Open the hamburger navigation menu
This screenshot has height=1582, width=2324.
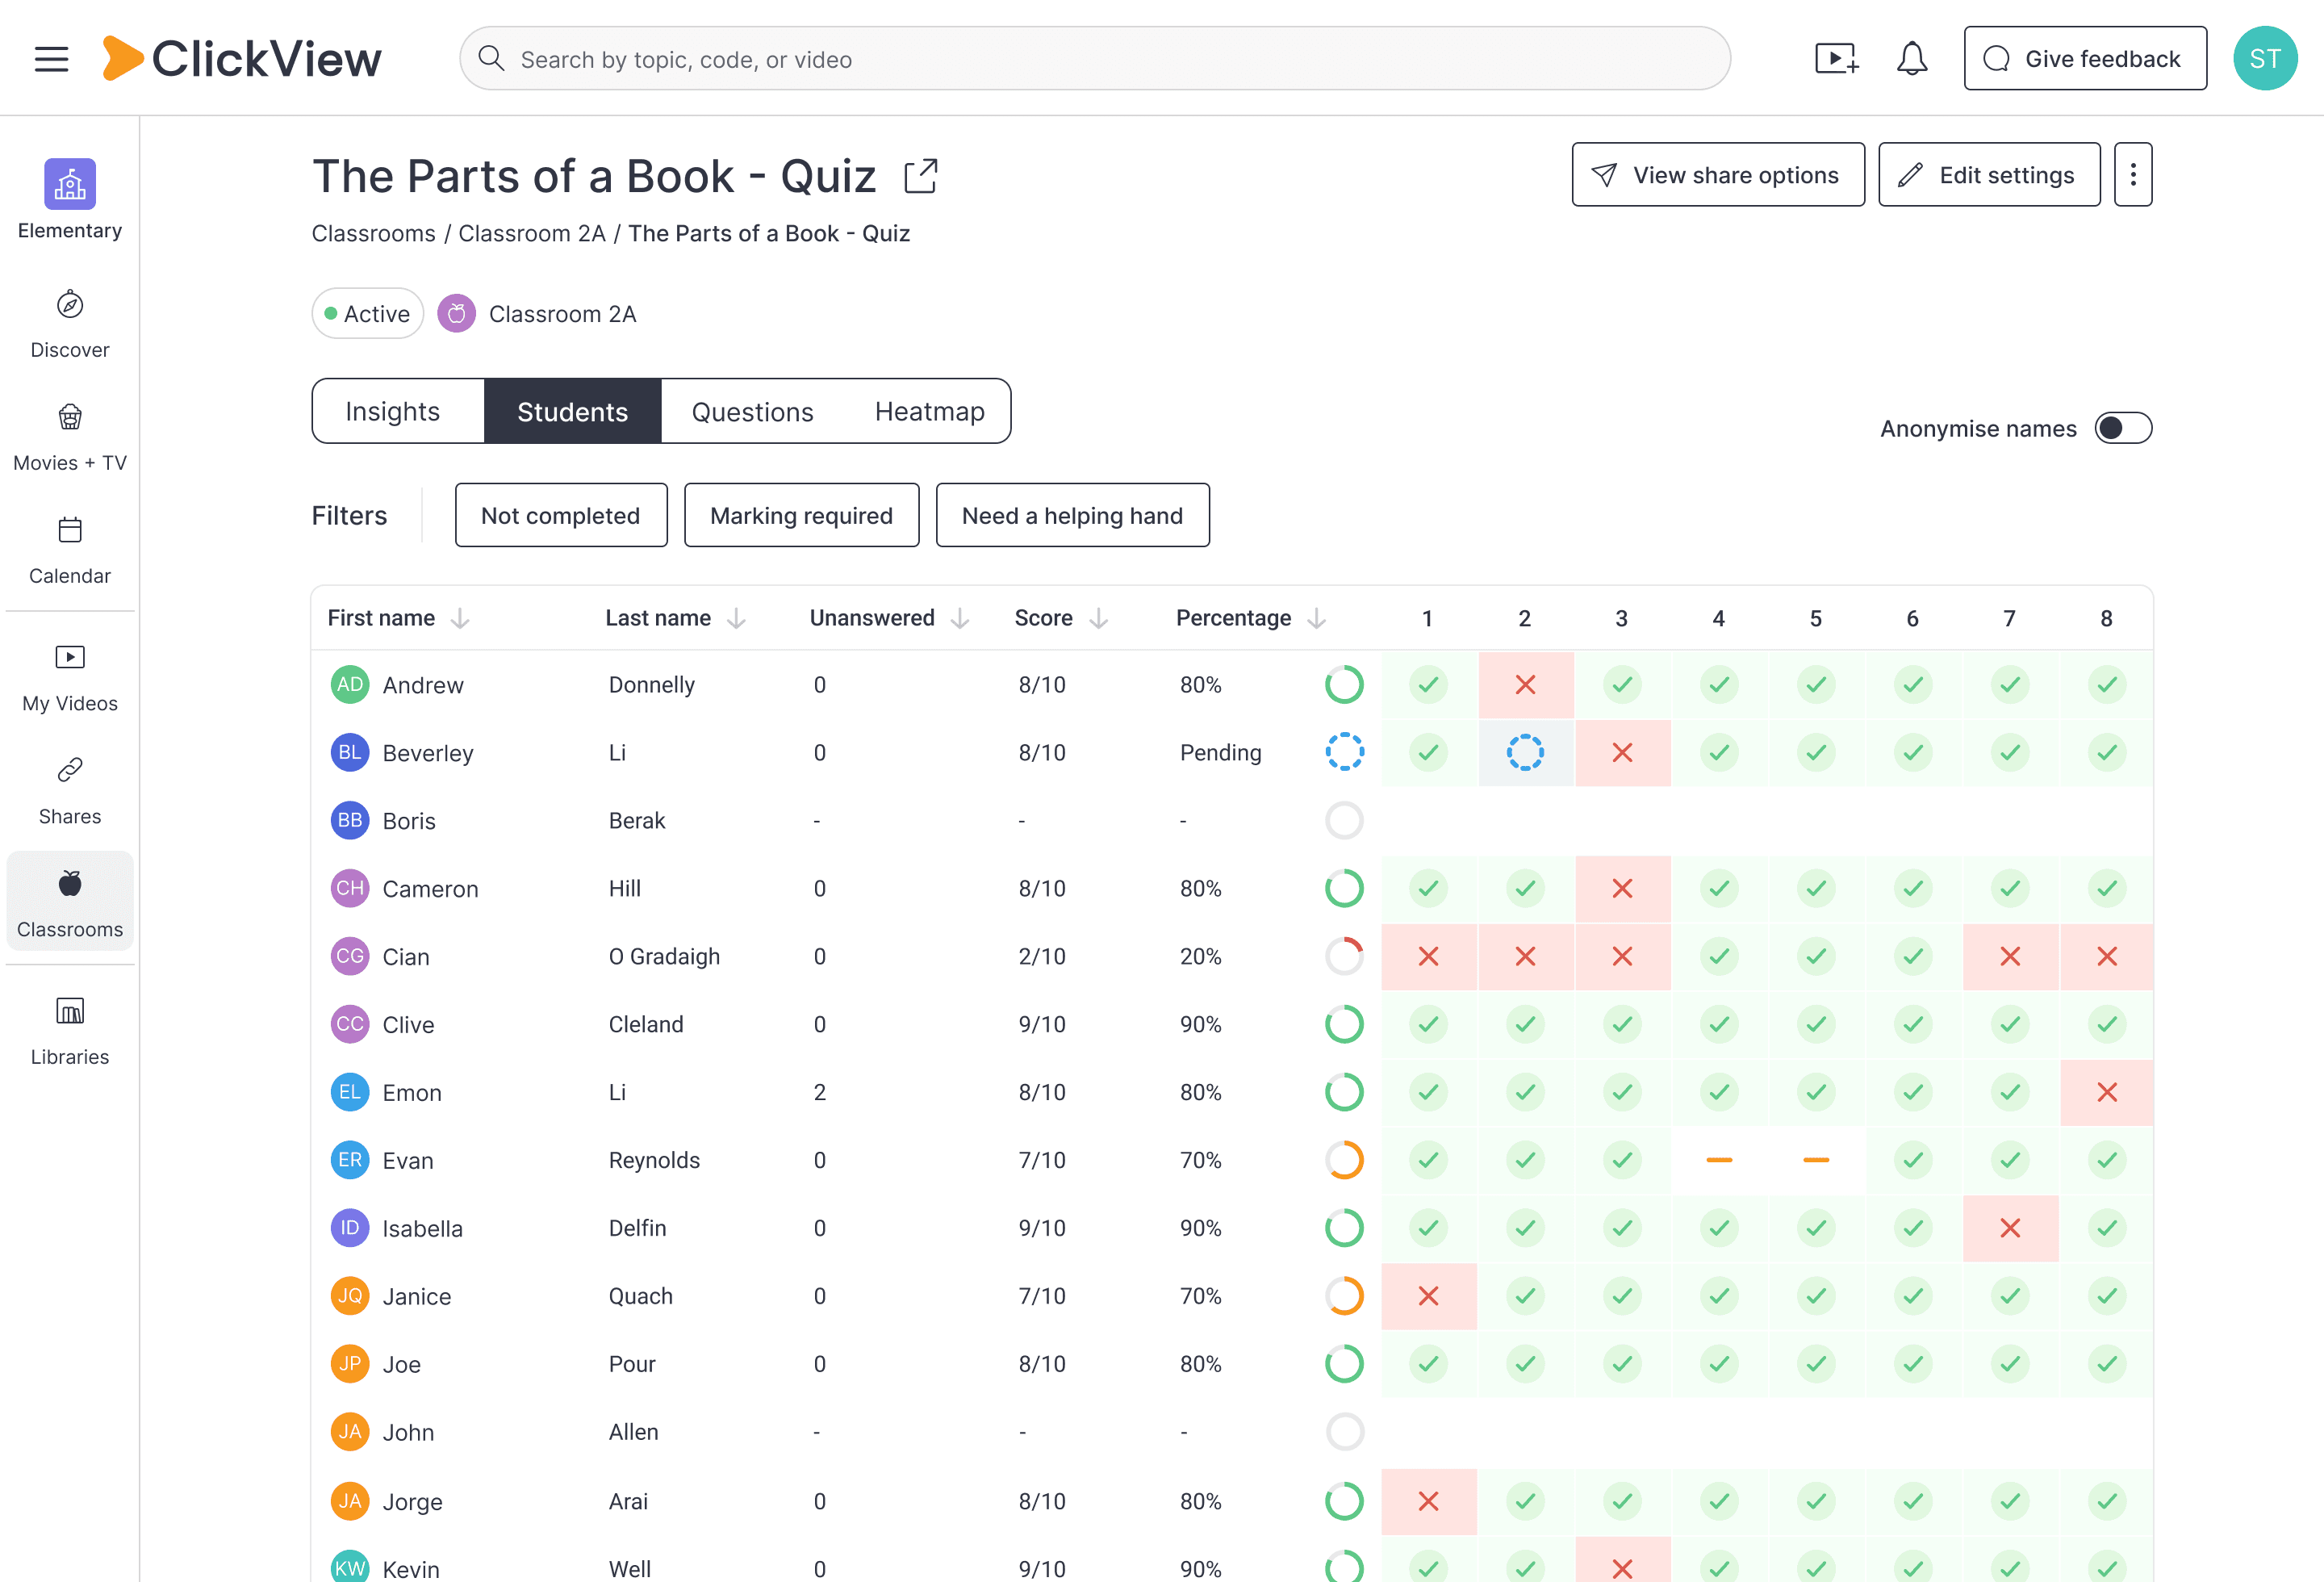click(51, 59)
